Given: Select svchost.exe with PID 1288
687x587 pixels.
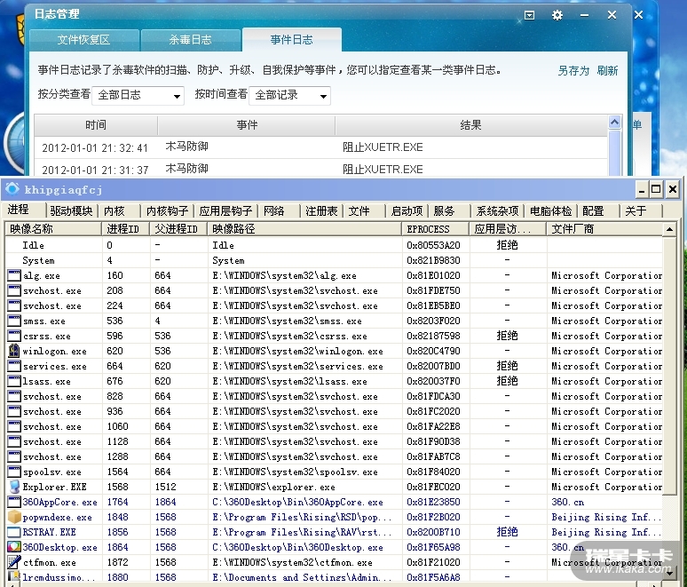Looking at the screenshot, I should (334, 456).
